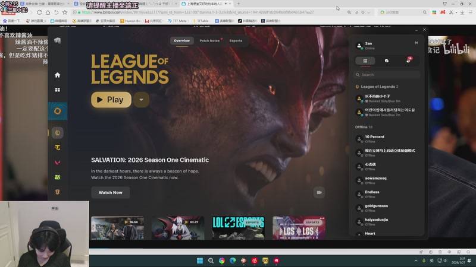
Task: Collapse the League of Legends friends group
Action: click(x=377, y=87)
